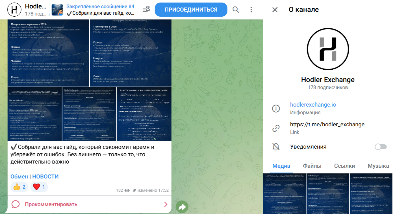Close the О канале info panel
The width and height of the screenshot is (395, 214).
point(275,10)
